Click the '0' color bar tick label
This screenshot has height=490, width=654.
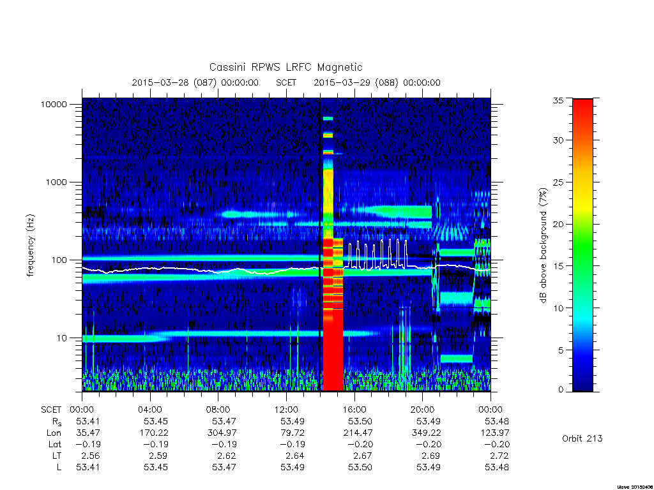(561, 390)
